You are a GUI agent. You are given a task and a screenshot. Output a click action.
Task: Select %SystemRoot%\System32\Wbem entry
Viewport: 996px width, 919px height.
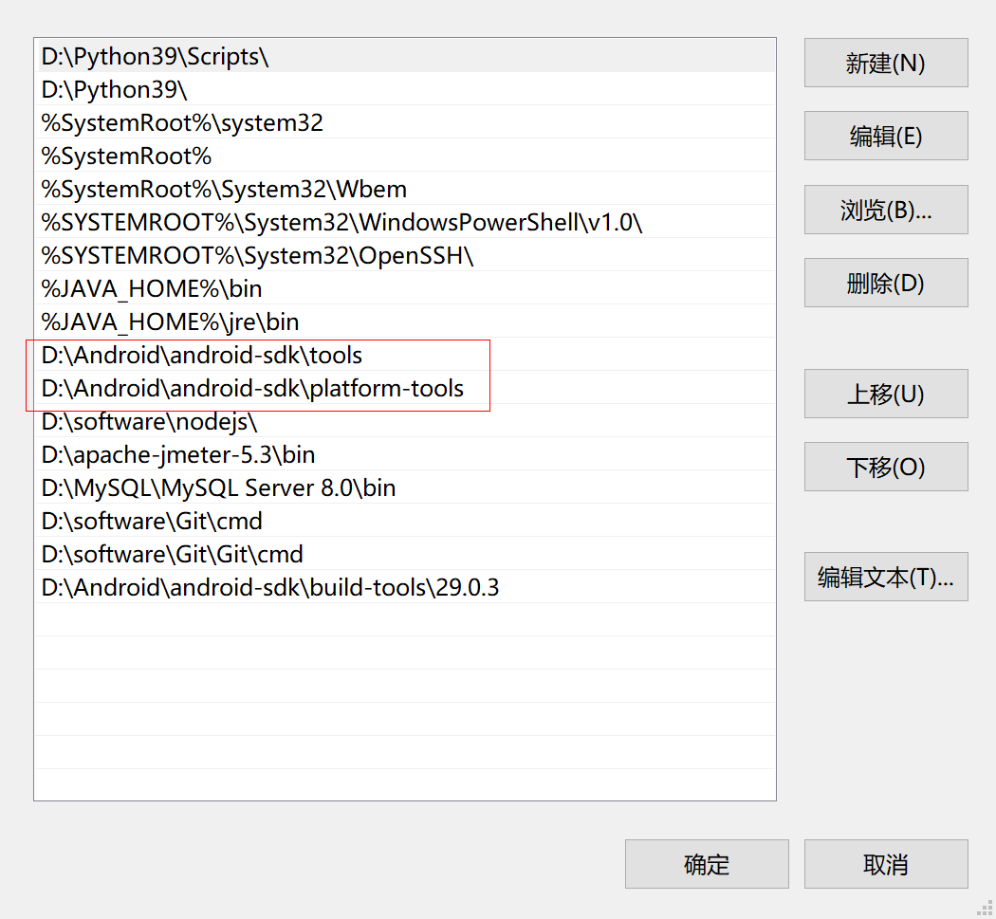click(405, 189)
